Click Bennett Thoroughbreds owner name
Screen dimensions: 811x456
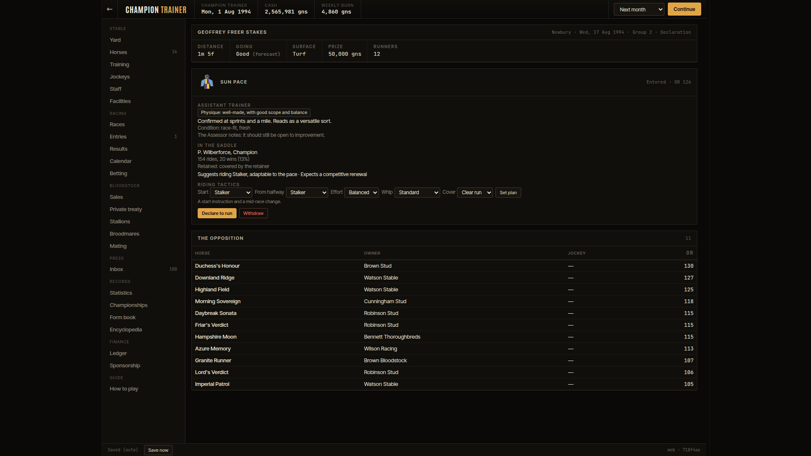pos(392,337)
